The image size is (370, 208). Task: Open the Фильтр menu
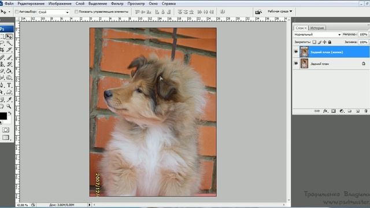pyautogui.click(x=117, y=3)
